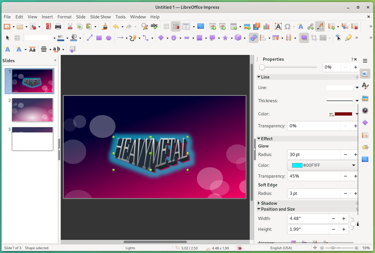Open the Slide Show menu
The image size is (375, 253).
(x=100, y=17)
